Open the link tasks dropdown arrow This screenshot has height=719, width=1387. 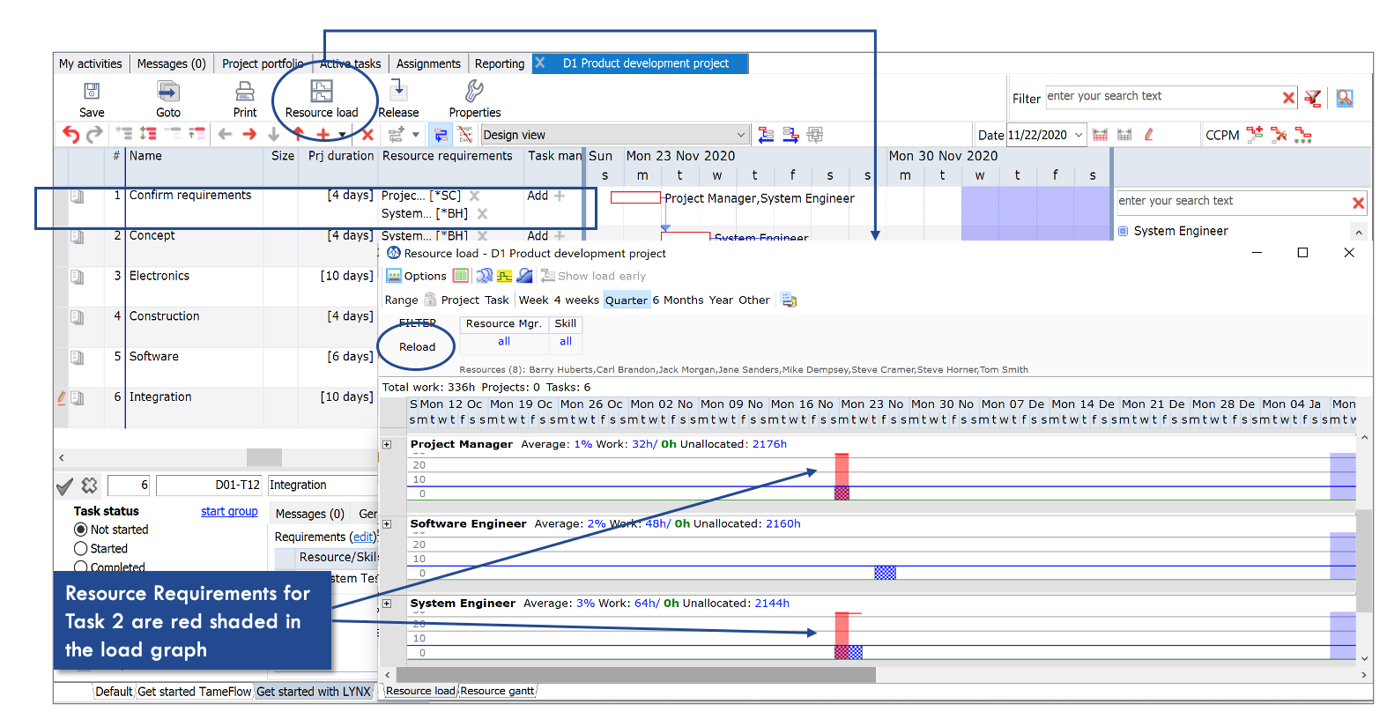416,135
